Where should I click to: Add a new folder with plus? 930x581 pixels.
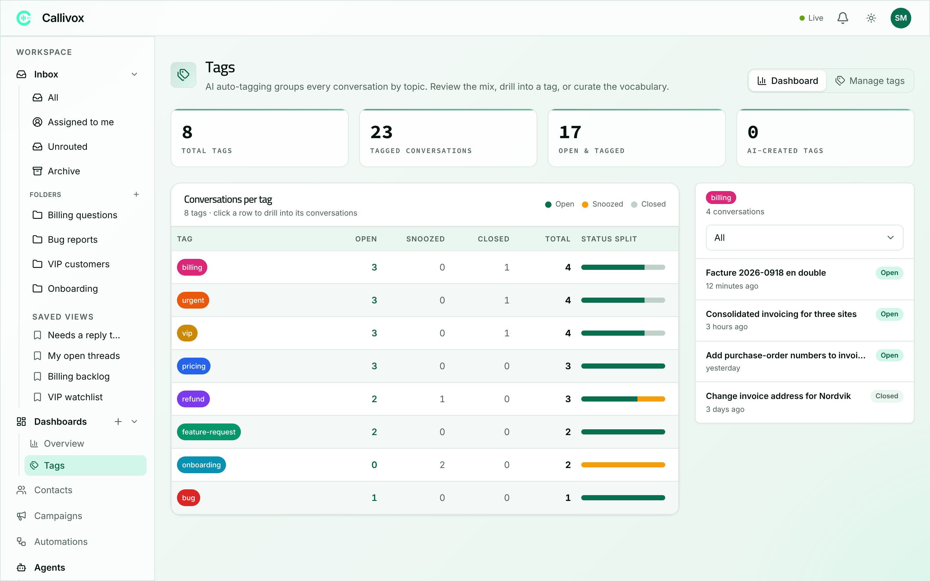pos(136,194)
